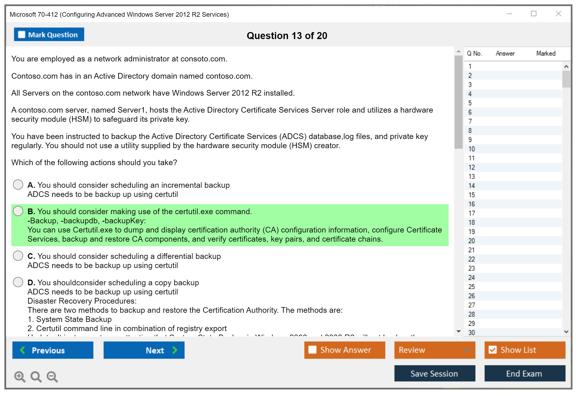Select question 7 in the list

click(x=470, y=121)
